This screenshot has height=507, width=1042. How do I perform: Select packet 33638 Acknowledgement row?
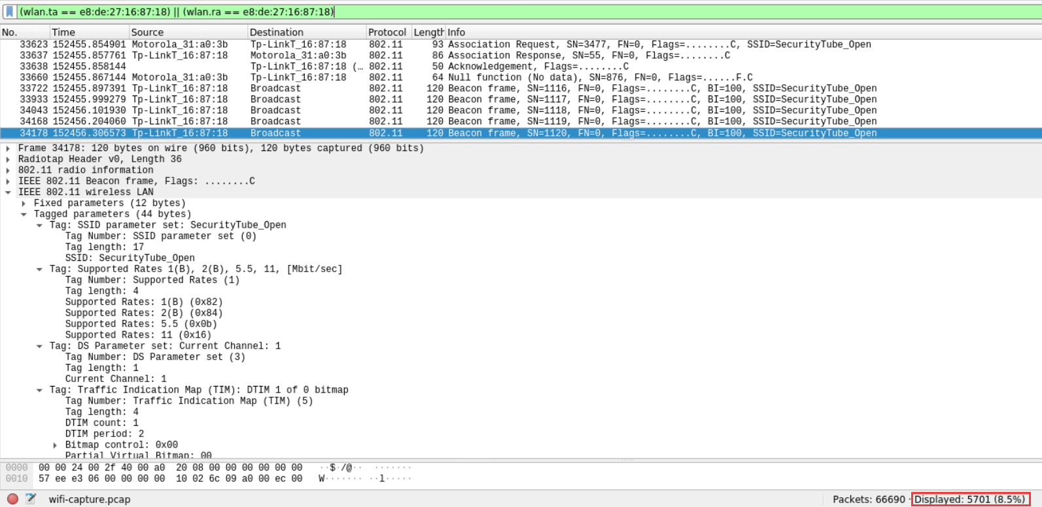click(521, 67)
